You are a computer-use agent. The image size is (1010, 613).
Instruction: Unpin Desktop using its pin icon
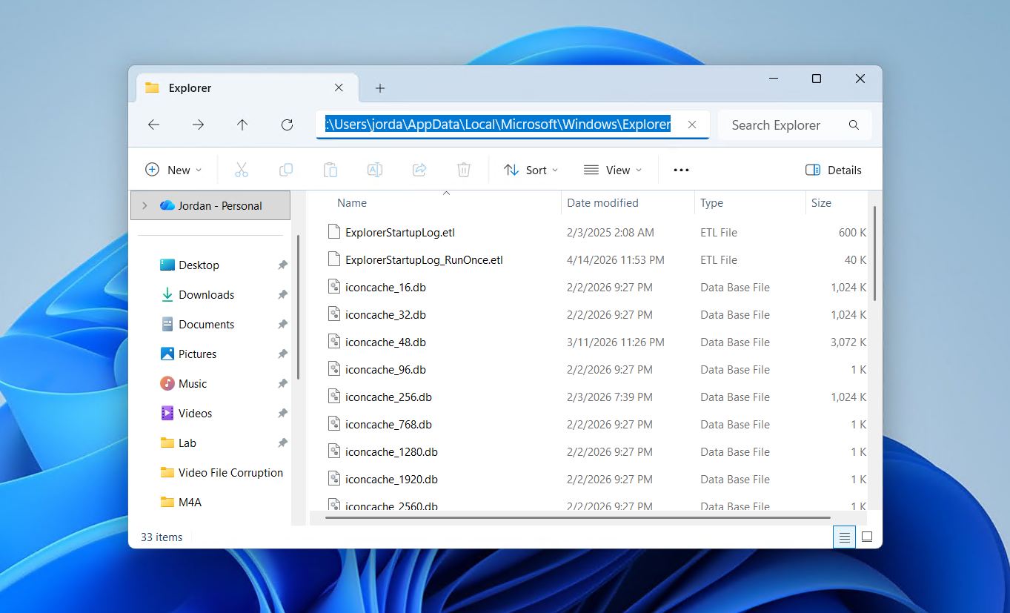point(282,265)
